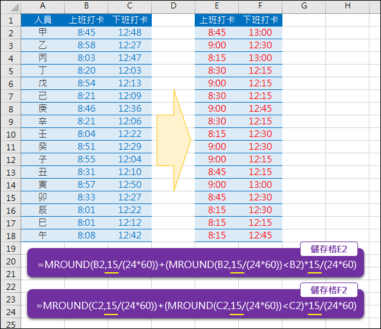Click the B2 MROUND formula text box
The width and height of the screenshot is (381, 329).
pos(195,263)
